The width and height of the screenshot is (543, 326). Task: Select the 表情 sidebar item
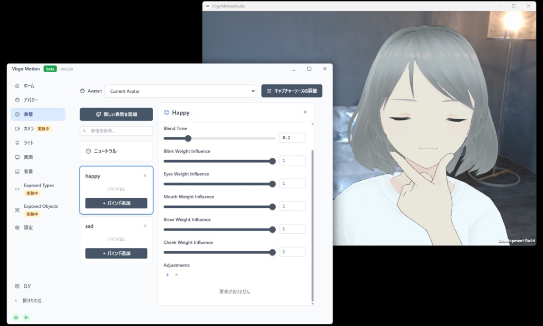pos(38,114)
